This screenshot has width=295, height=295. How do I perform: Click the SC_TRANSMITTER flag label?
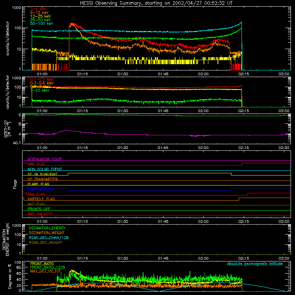click(42, 179)
